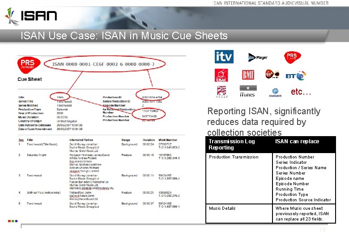349x241 pixels.
Task: Click the 'Production Type' label
Action: 30,109
